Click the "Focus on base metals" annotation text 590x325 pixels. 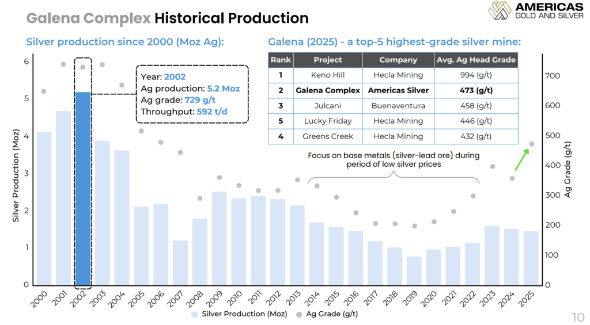[x=394, y=160]
